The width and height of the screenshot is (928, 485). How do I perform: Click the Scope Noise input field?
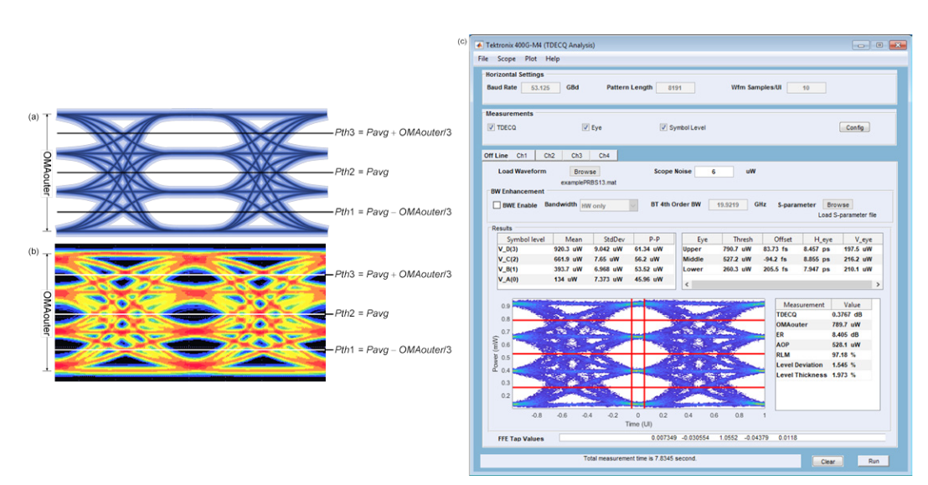(716, 171)
